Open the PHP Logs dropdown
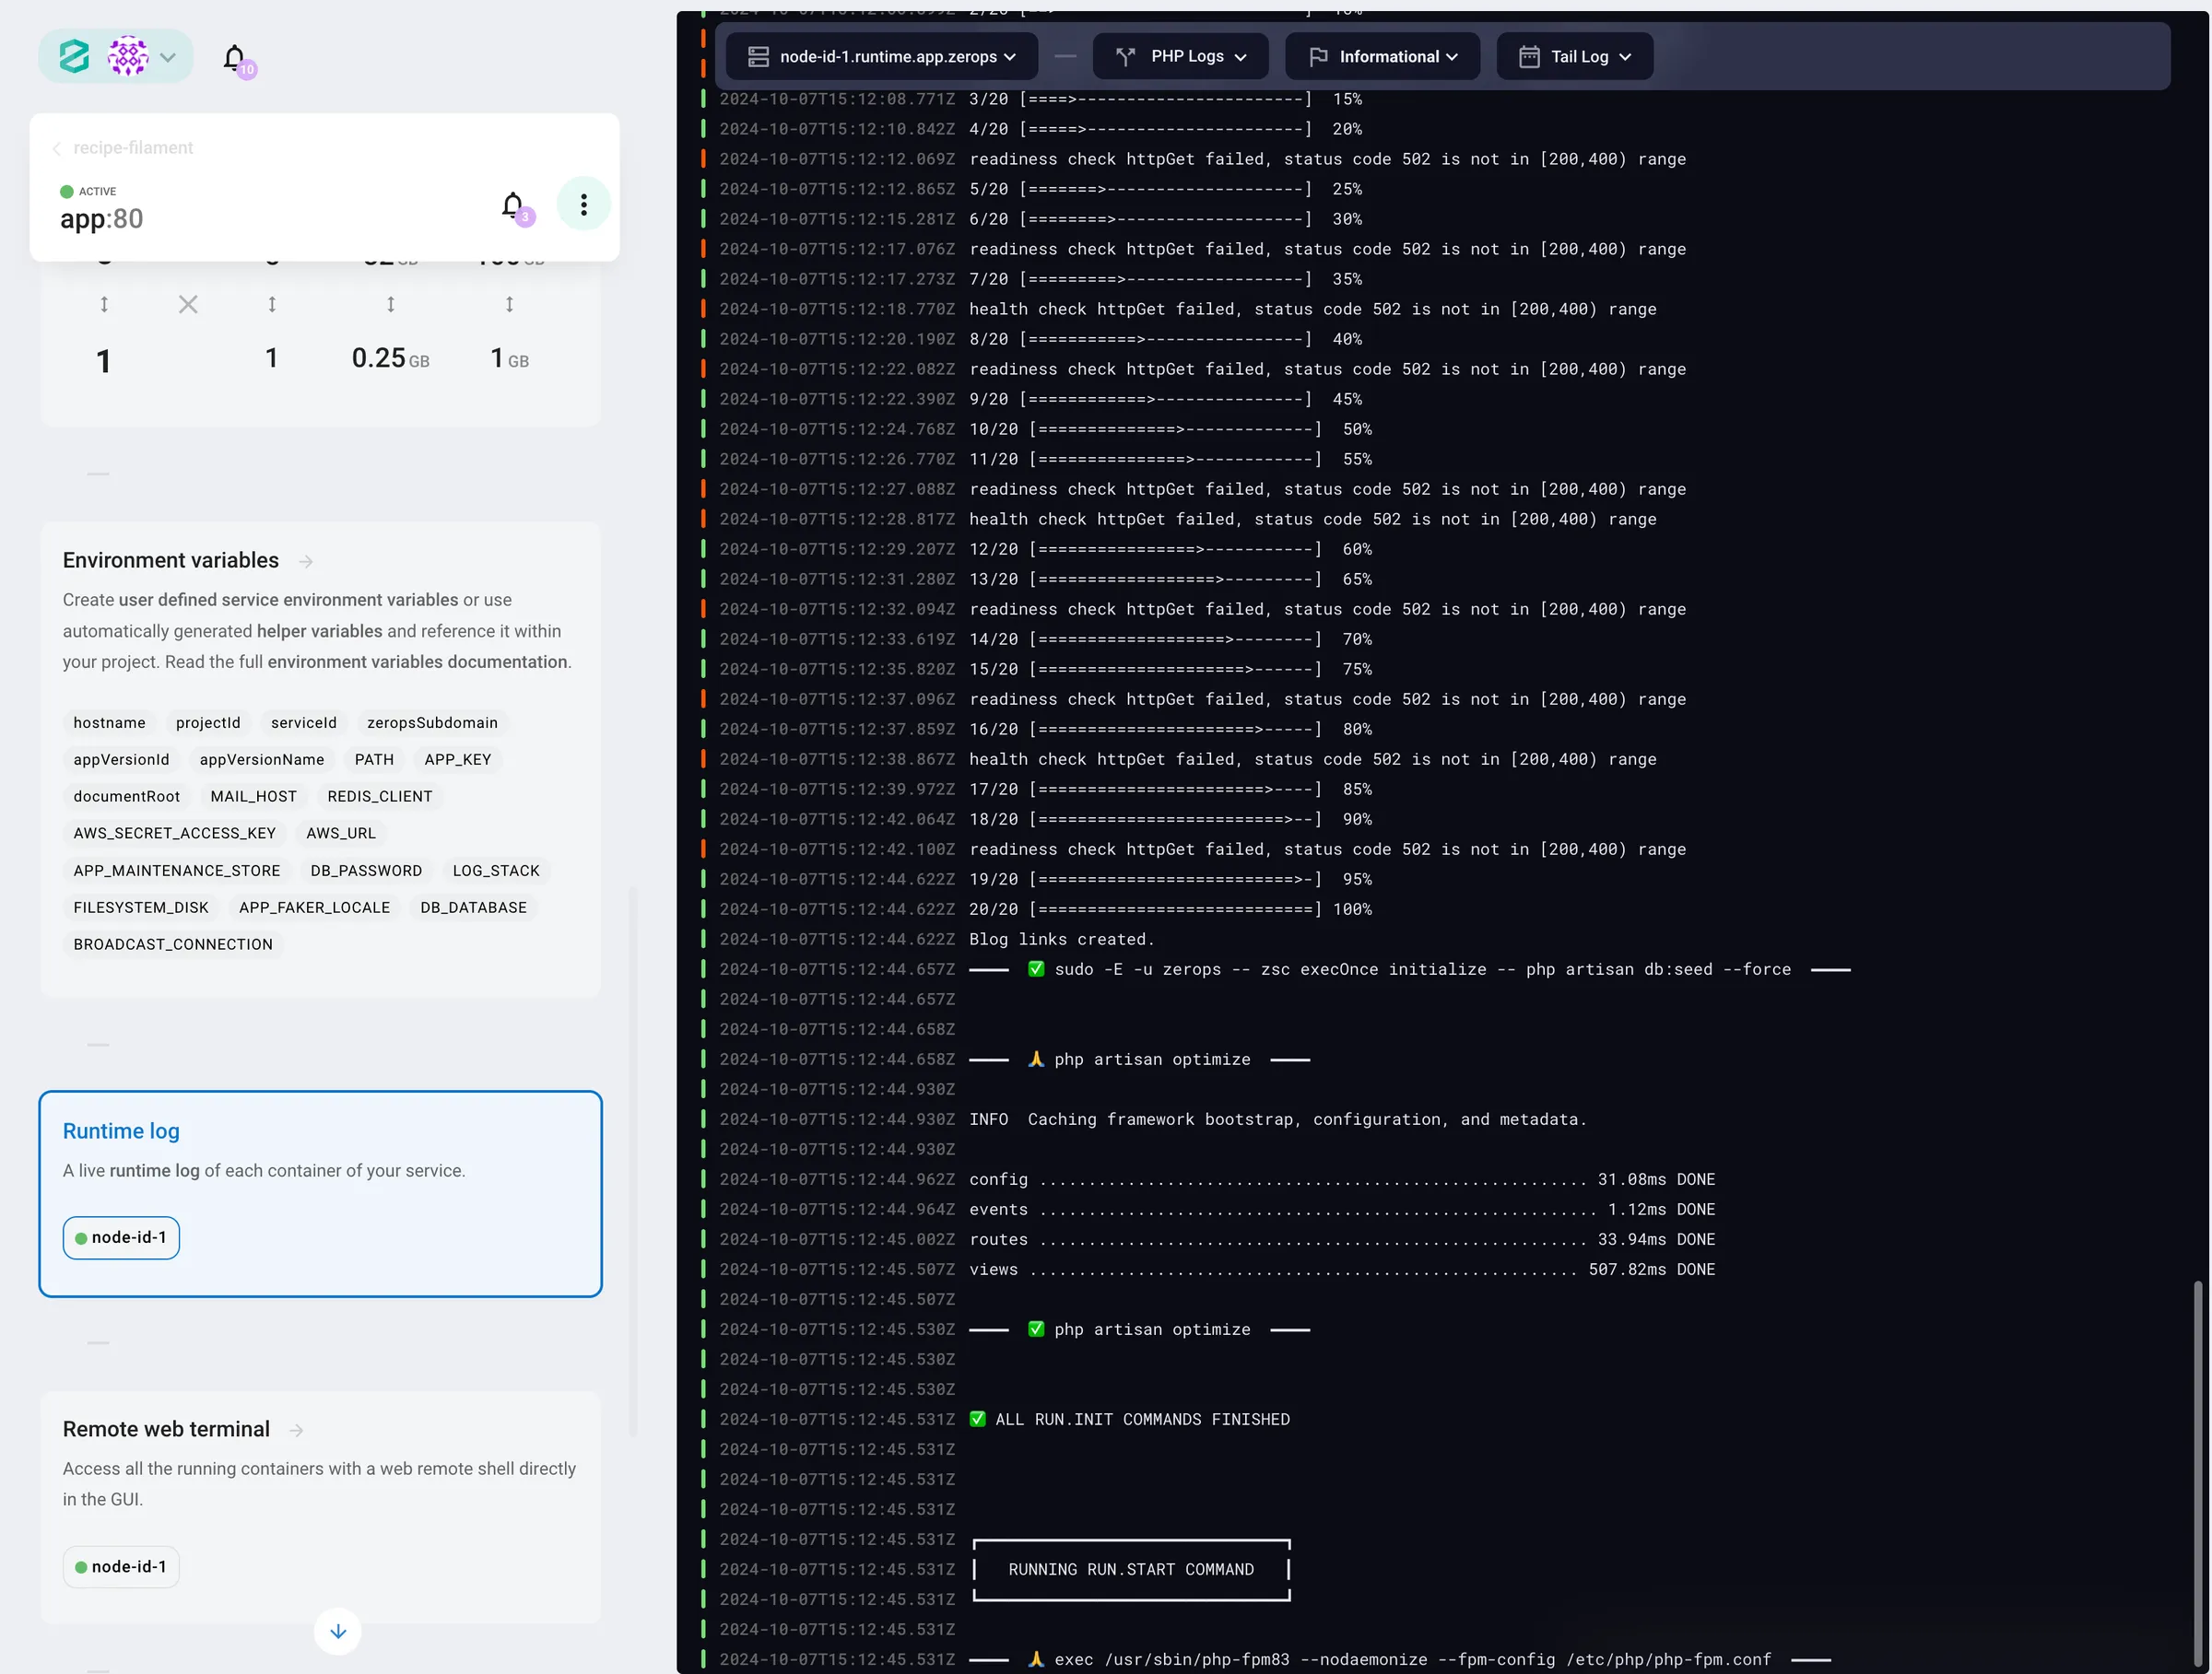 tap(1181, 57)
